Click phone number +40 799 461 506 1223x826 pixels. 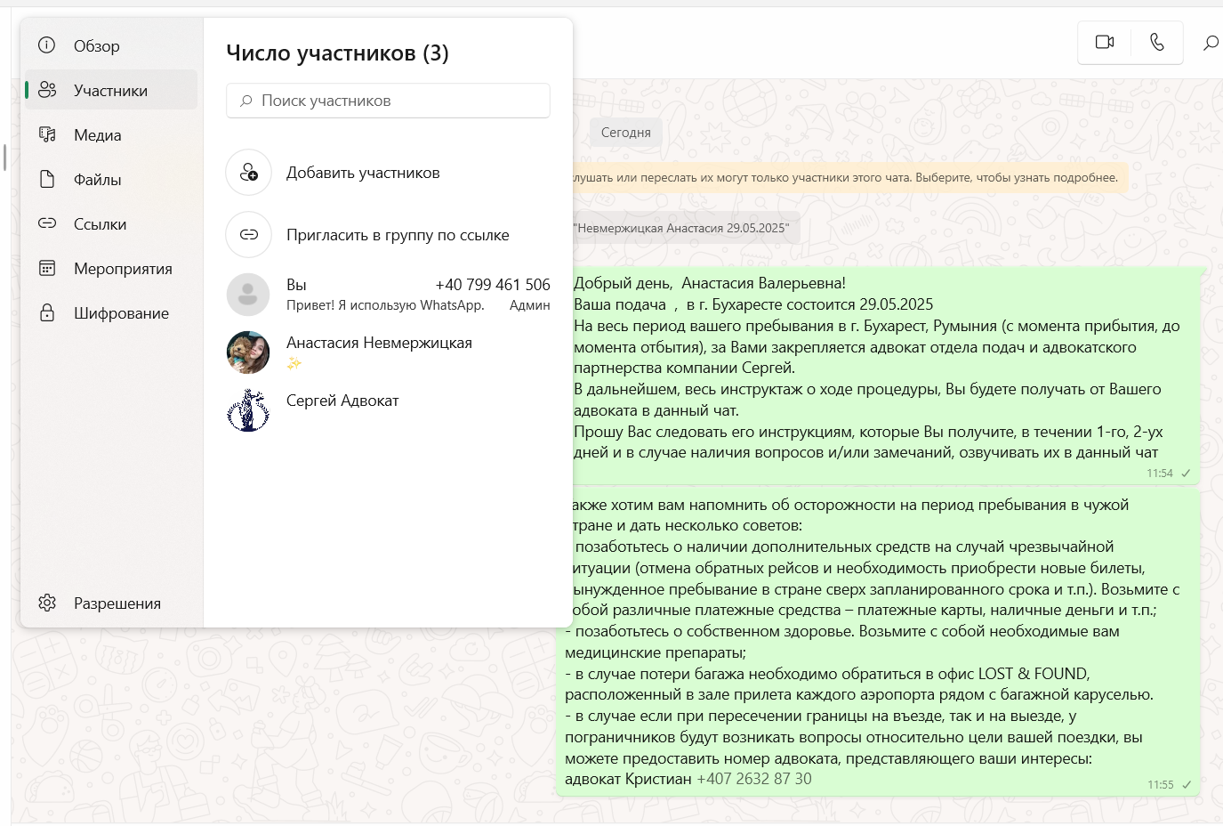point(493,285)
